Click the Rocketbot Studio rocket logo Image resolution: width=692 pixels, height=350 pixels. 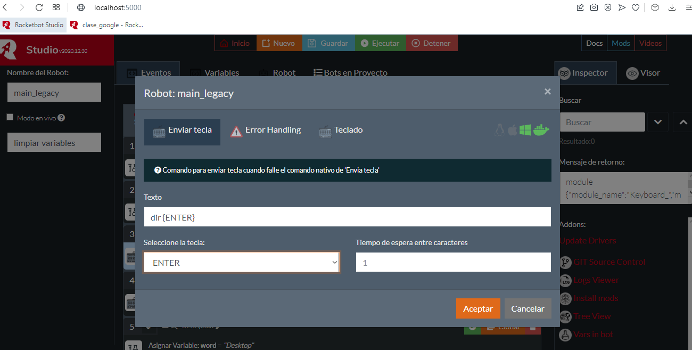(10, 48)
